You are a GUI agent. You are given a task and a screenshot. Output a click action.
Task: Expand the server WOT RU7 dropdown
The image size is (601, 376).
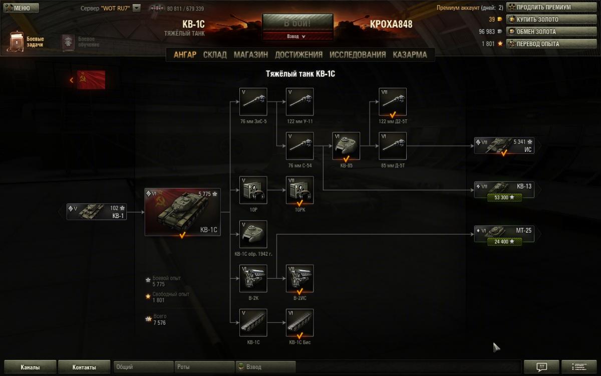pos(137,8)
